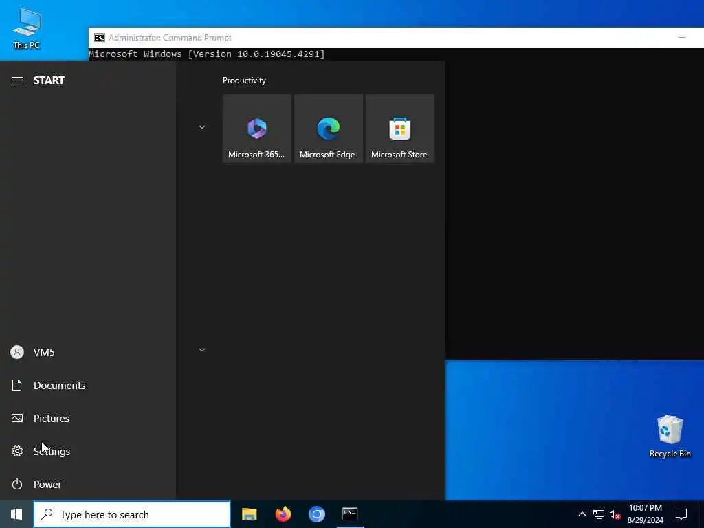
Task: Click the Productivity group header
Action: click(x=244, y=80)
